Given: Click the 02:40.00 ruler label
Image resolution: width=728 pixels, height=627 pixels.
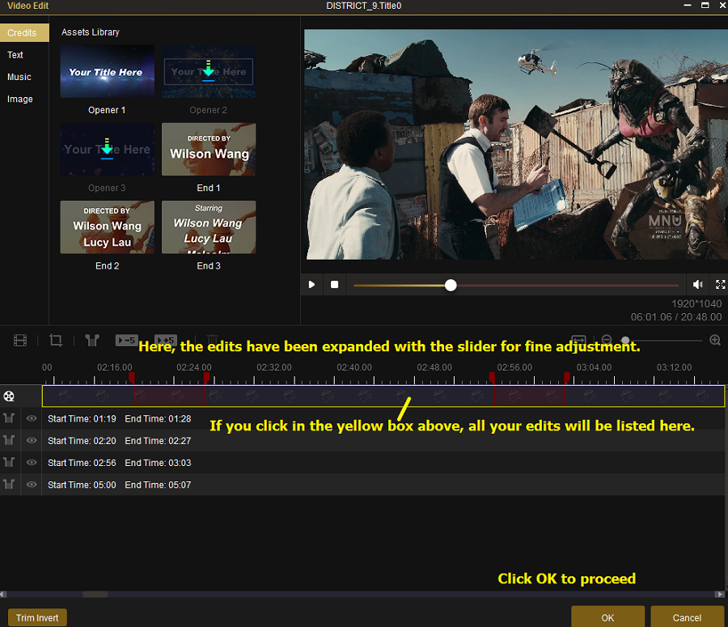Looking at the screenshot, I should (x=354, y=367).
